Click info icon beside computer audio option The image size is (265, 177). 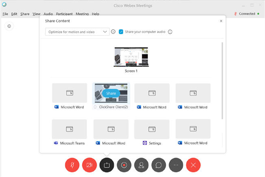point(170,32)
